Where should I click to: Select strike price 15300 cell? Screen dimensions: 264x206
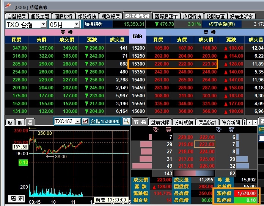[138, 64]
